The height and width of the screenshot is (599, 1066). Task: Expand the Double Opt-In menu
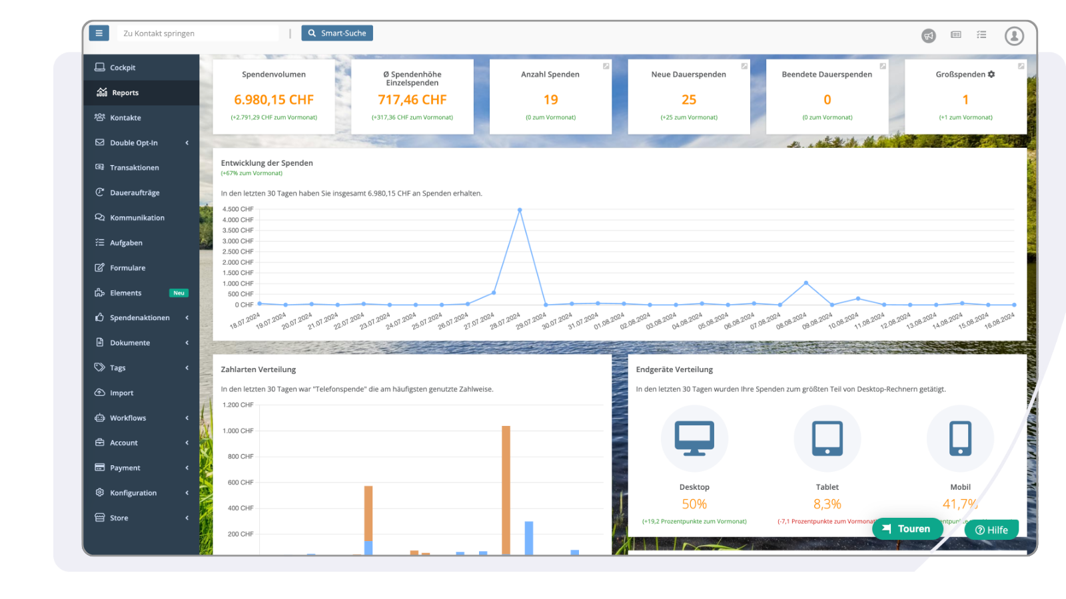click(135, 142)
